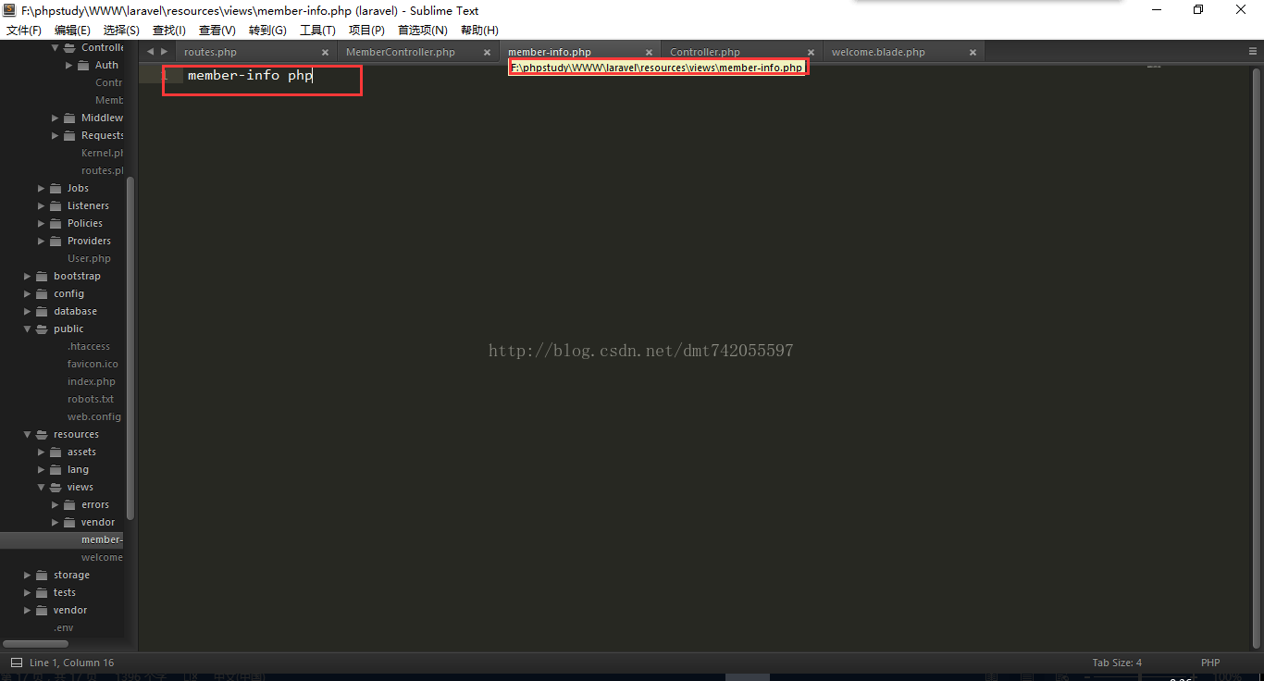
Task: Close the member-info.php tab
Action: (x=650, y=53)
